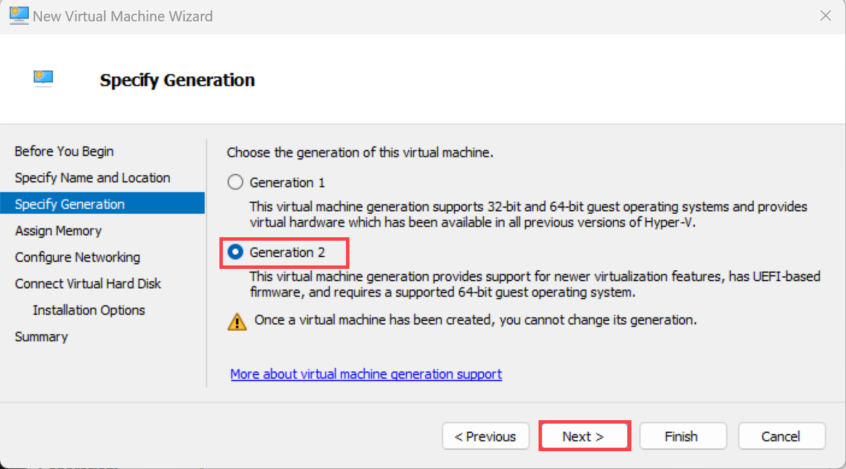
Task: Close the New Virtual Machine Wizard window
Action: (826, 16)
